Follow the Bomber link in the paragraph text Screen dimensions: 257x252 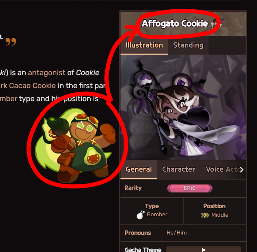tap(9, 98)
